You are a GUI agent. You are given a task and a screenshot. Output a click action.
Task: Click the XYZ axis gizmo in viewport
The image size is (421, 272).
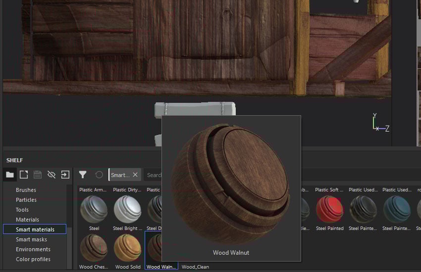pos(381,123)
